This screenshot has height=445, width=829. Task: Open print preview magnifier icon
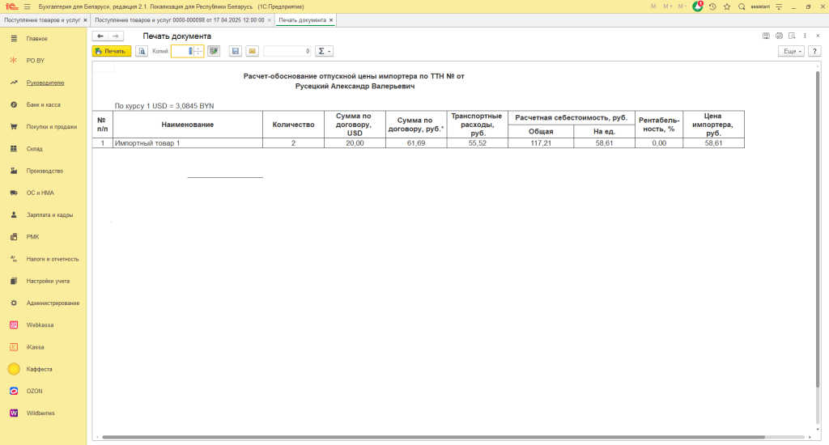(x=142, y=51)
